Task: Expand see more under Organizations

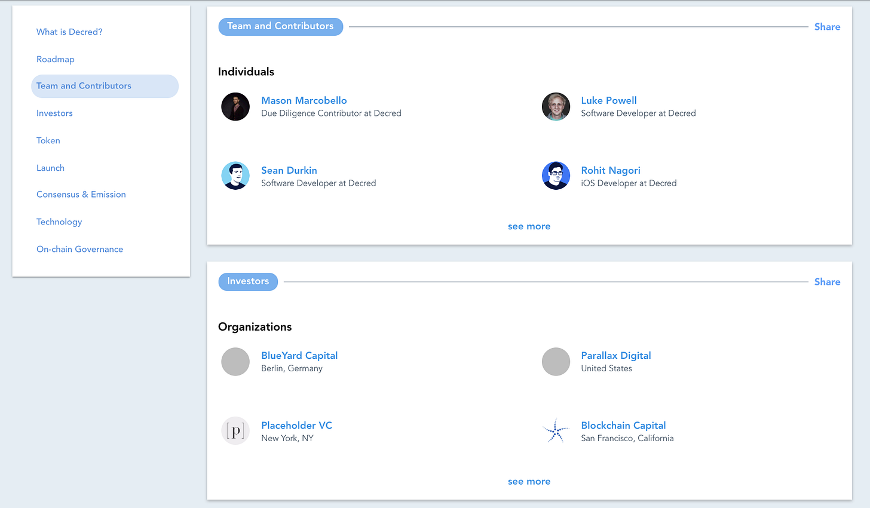Action: (x=529, y=481)
